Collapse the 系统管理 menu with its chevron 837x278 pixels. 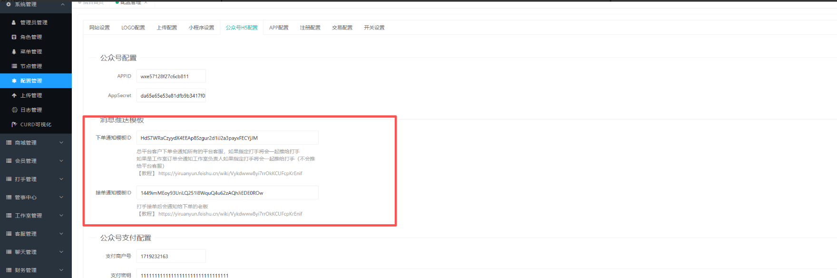[x=63, y=4]
